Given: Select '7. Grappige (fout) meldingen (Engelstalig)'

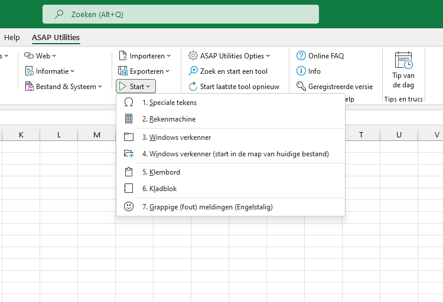Looking at the screenshot, I should click(x=230, y=206).
